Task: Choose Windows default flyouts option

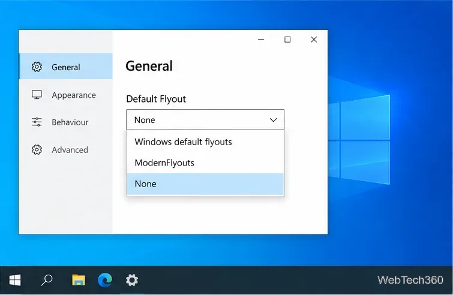Action: pyautogui.click(x=205, y=142)
